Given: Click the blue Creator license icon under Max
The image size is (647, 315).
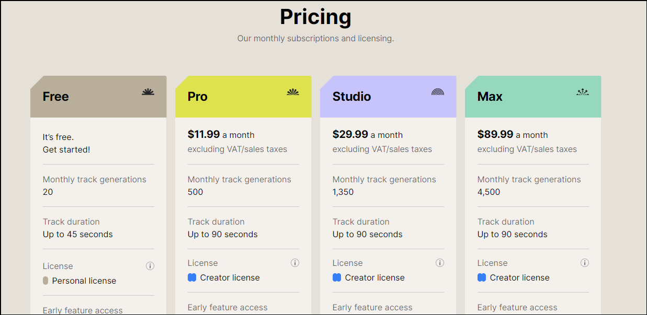Looking at the screenshot, I should (x=482, y=277).
